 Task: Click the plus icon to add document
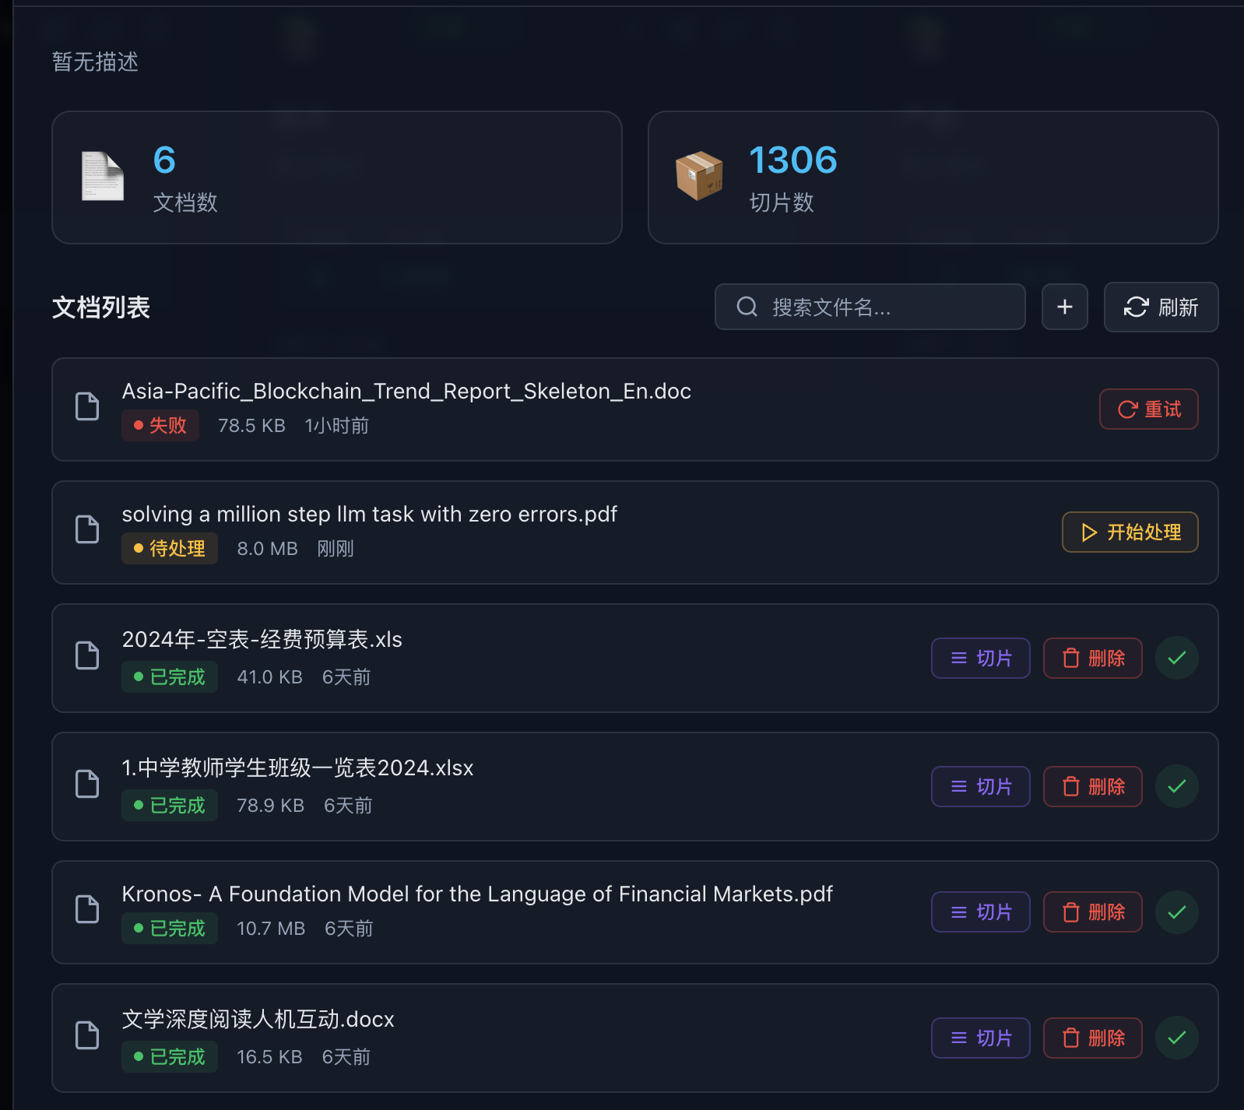[x=1064, y=307]
